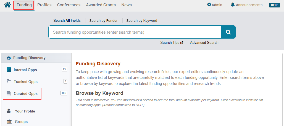Click the Tracked Opps flag icon

coord(9,81)
